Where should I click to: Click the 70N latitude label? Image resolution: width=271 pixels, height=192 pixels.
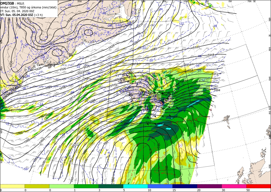(x=249, y=1)
